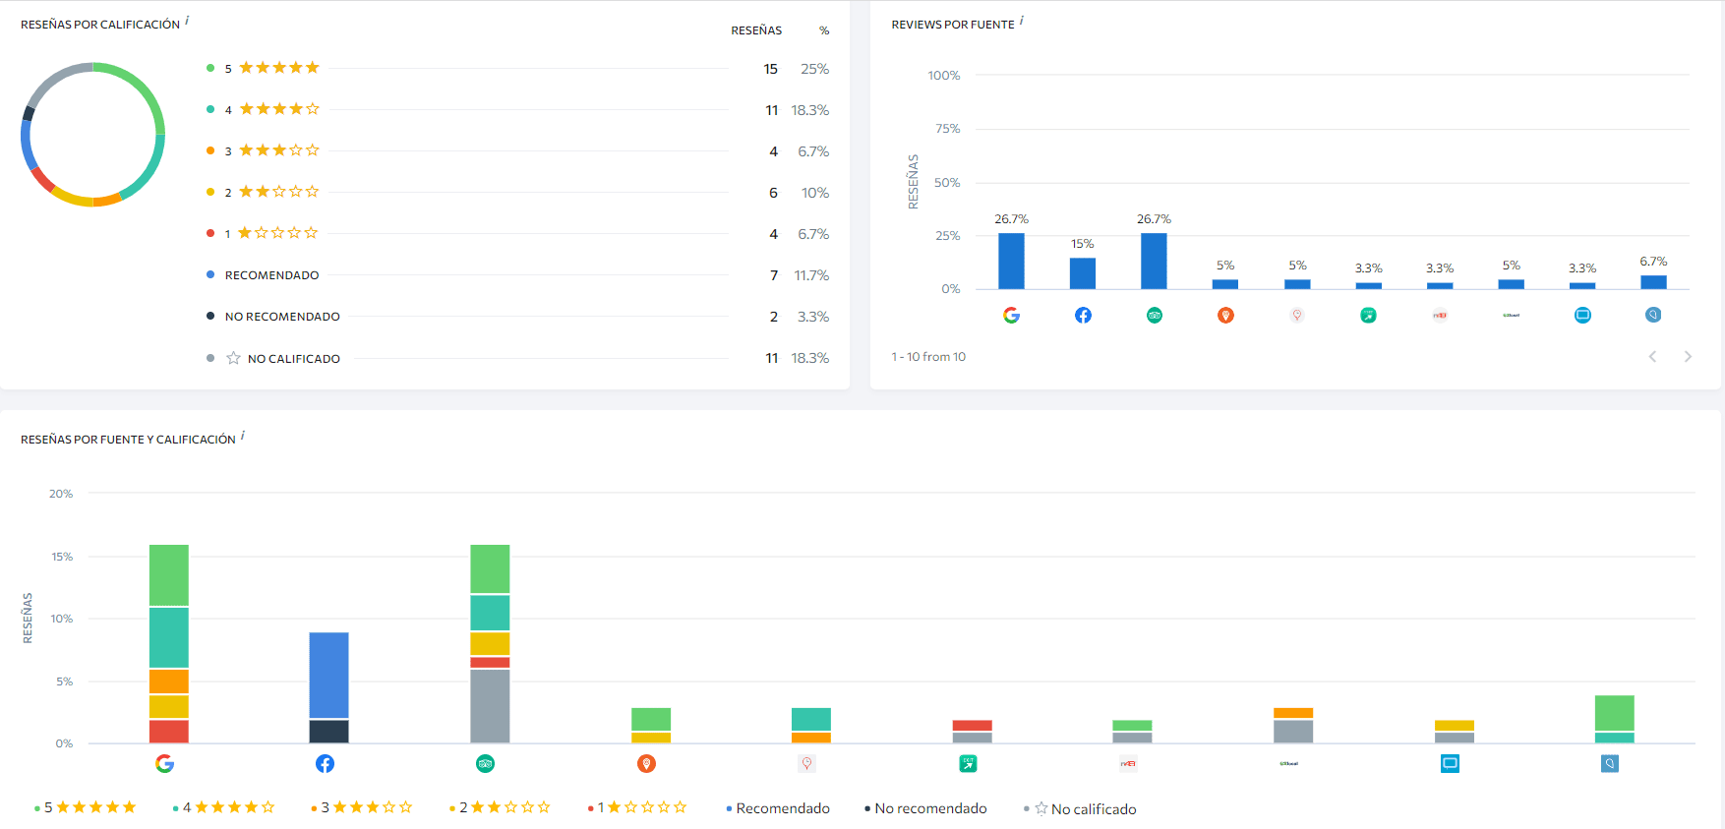Select the 2 stars row in rating list
Screen dimensions: 1725x829
click(517, 192)
